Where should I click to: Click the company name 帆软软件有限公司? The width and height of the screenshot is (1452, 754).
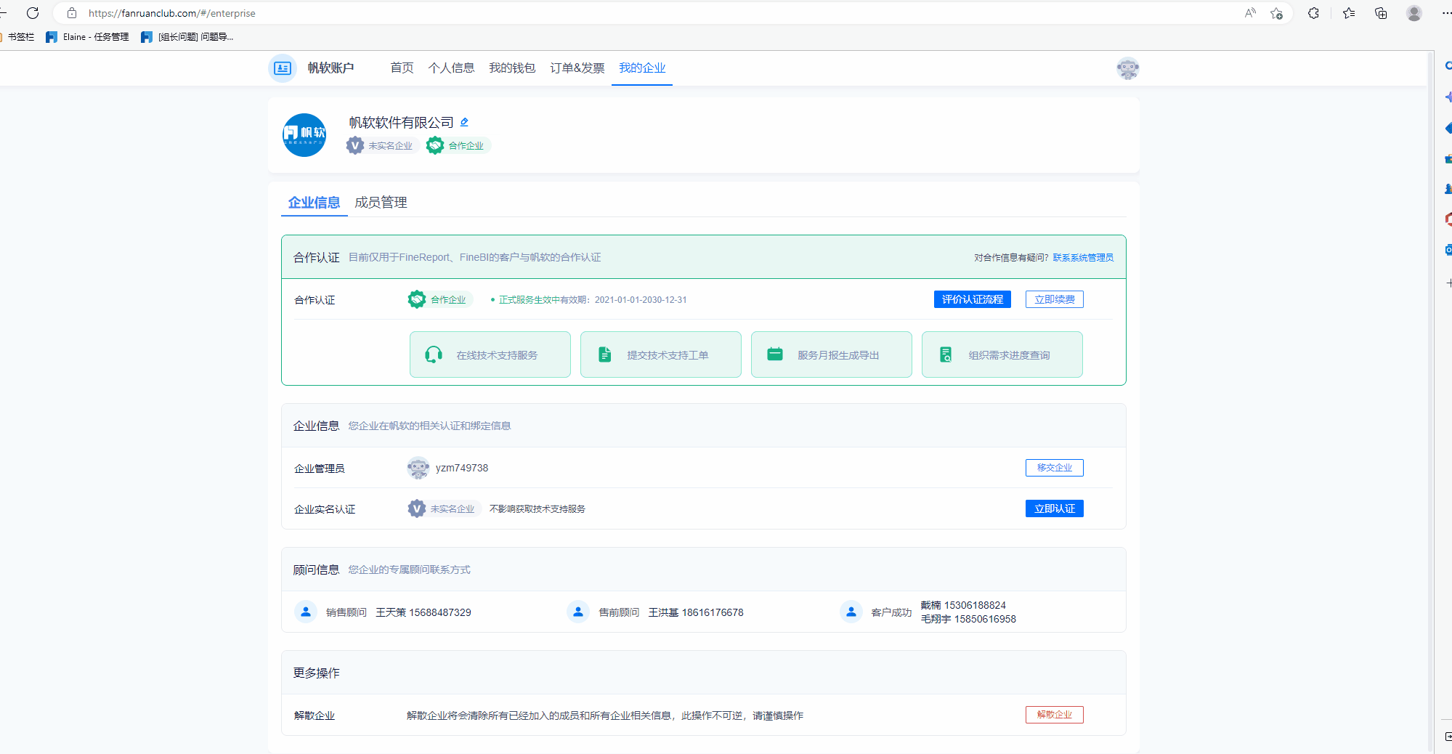point(401,122)
